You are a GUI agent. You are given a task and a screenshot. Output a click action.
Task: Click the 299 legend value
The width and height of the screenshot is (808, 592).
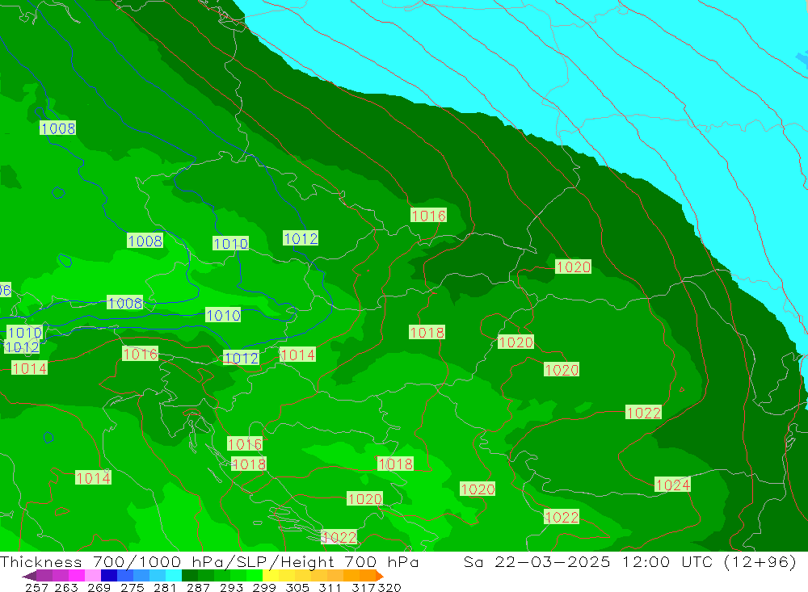point(264,587)
